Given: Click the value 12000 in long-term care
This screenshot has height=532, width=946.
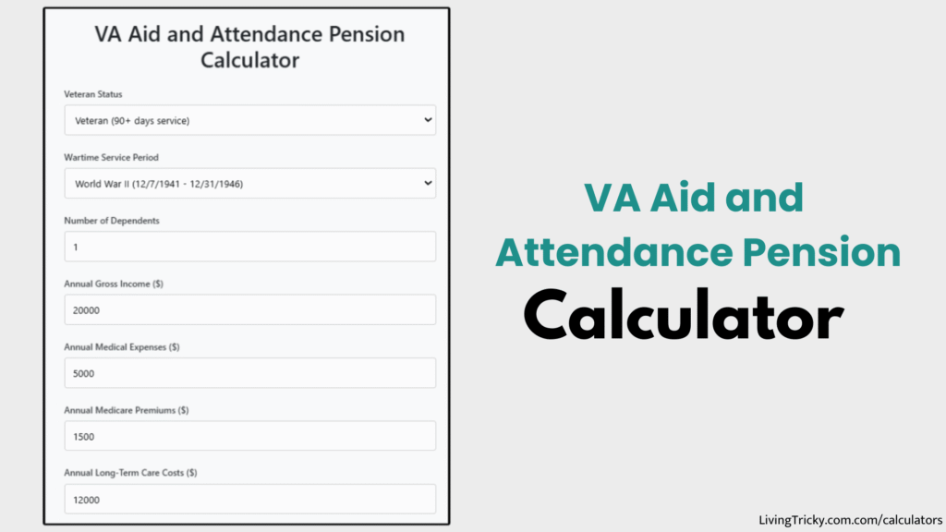Looking at the screenshot, I should point(88,499).
